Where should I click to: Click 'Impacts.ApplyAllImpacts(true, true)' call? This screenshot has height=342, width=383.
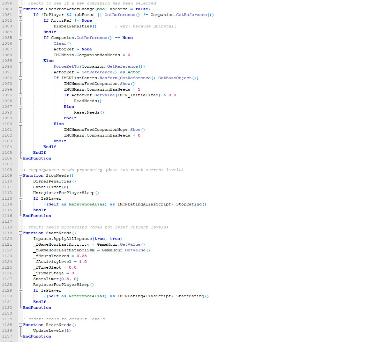tap(78, 239)
